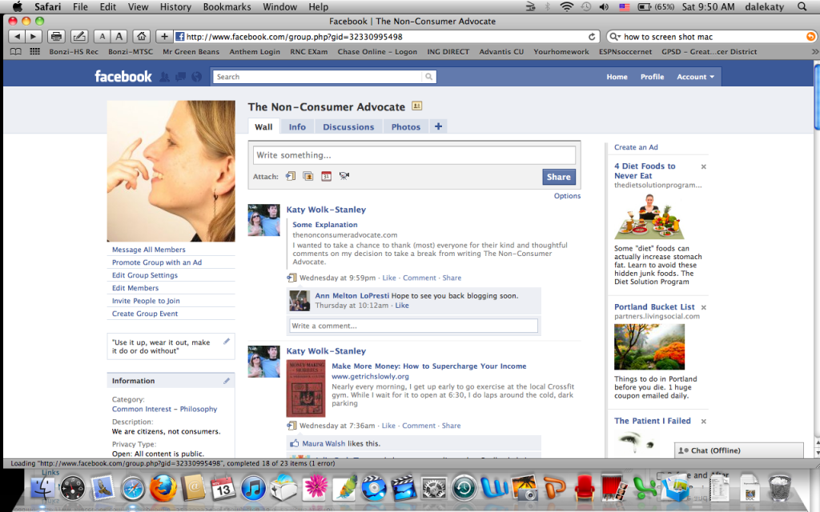This screenshot has height=512, width=820.
Task: Open the Chase Online - Logon bookmark
Action: (x=377, y=52)
